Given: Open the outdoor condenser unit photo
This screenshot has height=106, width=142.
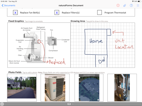Looking at the screenshot, I should (55, 88).
